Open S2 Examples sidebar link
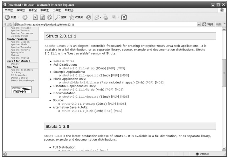 tap(19, 75)
